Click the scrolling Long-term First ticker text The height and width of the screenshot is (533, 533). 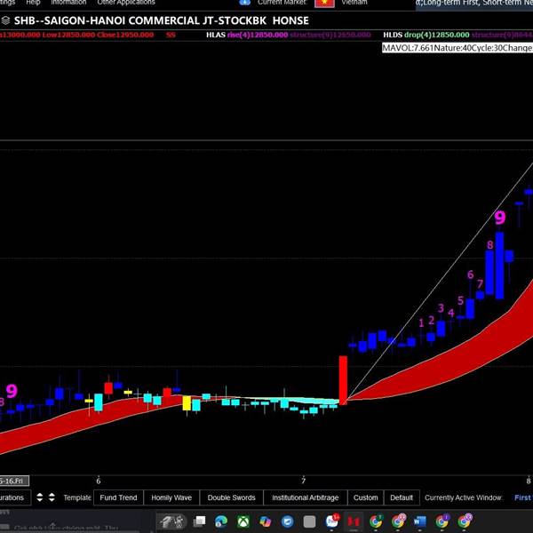(474, 3)
